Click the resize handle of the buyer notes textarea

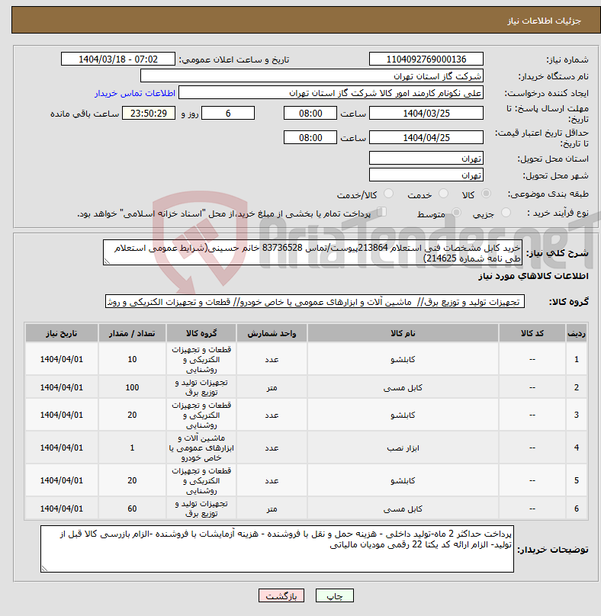[44, 569]
